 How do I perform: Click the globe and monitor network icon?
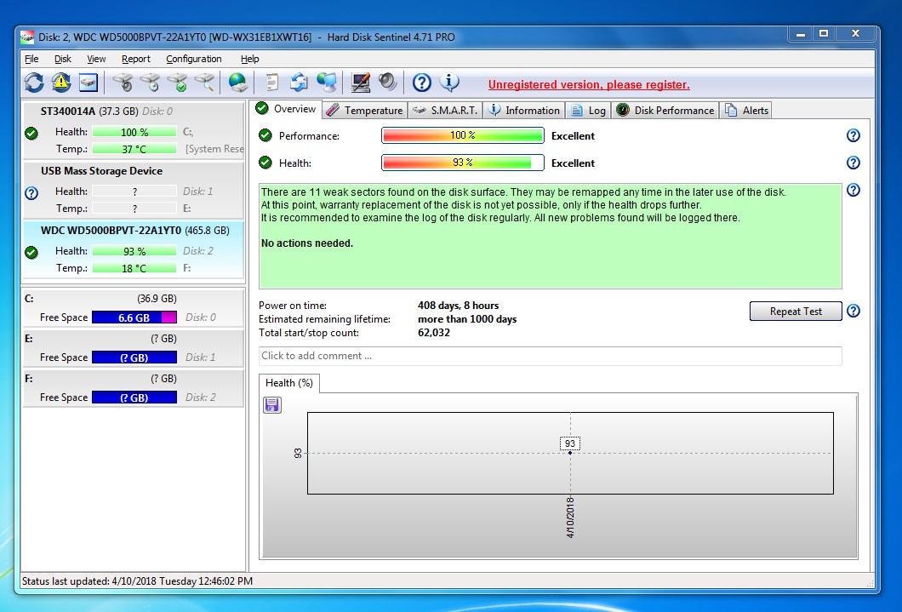tap(327, 83)
